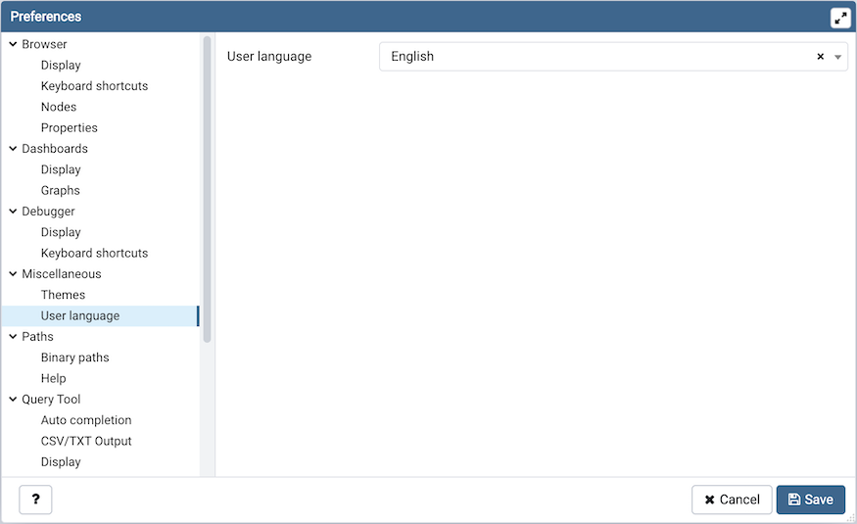Select Properties under Browser
Viewport: 857px width, 524px height.
pos(69,127)
